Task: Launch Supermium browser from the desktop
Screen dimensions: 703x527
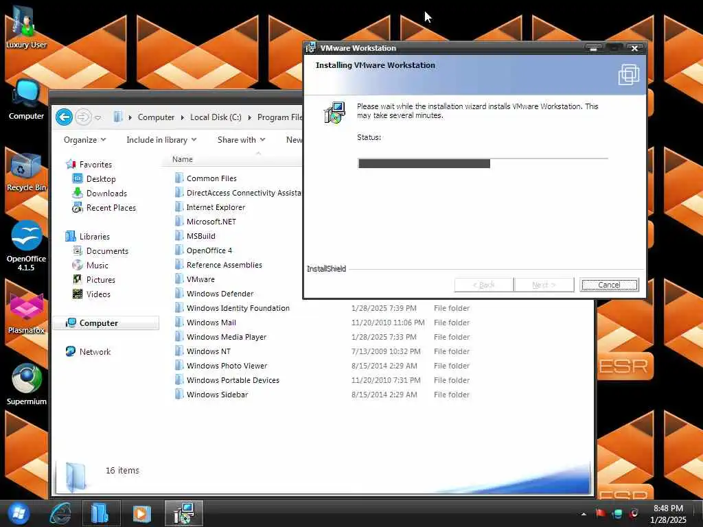Action: click(x=26, y=384)
